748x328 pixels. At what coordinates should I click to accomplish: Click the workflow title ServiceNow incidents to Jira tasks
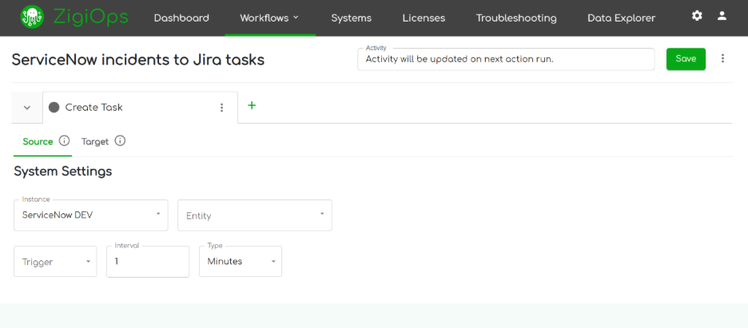pyautogui.click(x=138, y=60)
